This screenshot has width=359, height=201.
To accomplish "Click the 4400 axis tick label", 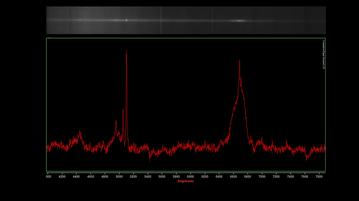I will tap(76, 176).
